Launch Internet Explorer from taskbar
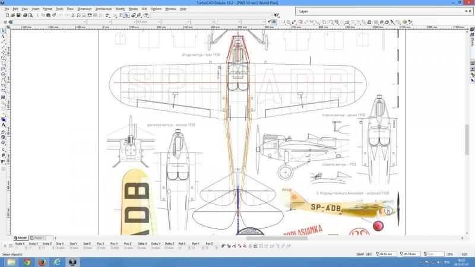The width and height of the screenshot is (475, 267). click(58, 262)
